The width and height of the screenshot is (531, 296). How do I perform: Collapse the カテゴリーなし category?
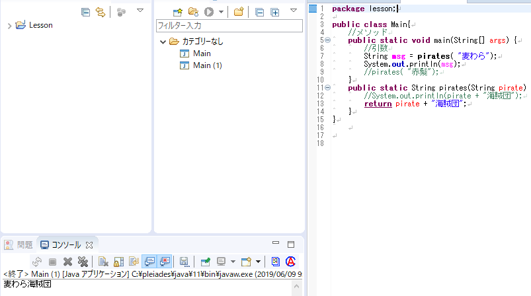click(163, 42)
